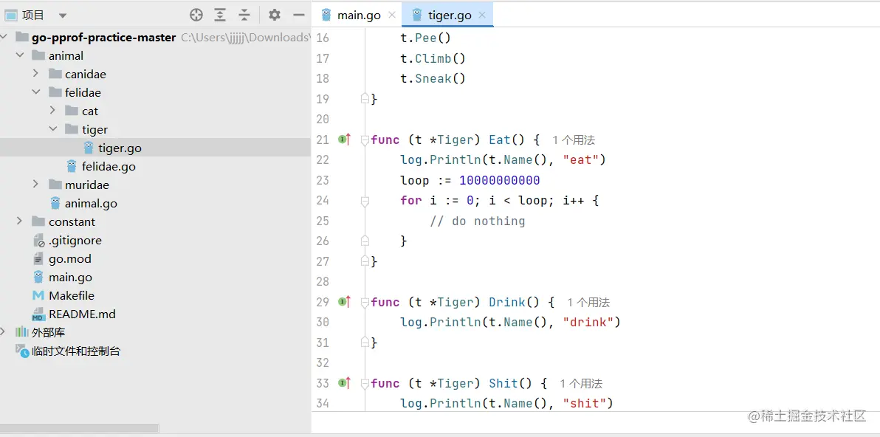Select the canidae folder
Image resolution: width=880 pixels, height=437 pixels.
[x=86, y=74]
